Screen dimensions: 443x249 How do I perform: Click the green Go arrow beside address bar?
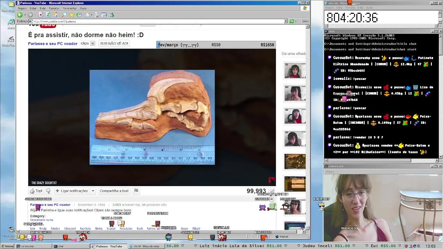tap(291, 21)
